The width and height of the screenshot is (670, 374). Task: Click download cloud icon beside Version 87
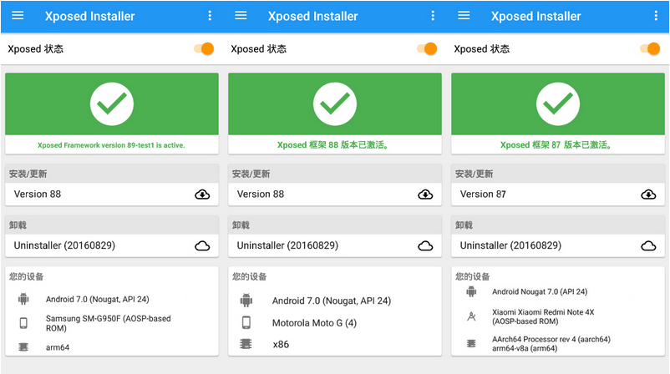pyautogui.click(x=648, y=195)
